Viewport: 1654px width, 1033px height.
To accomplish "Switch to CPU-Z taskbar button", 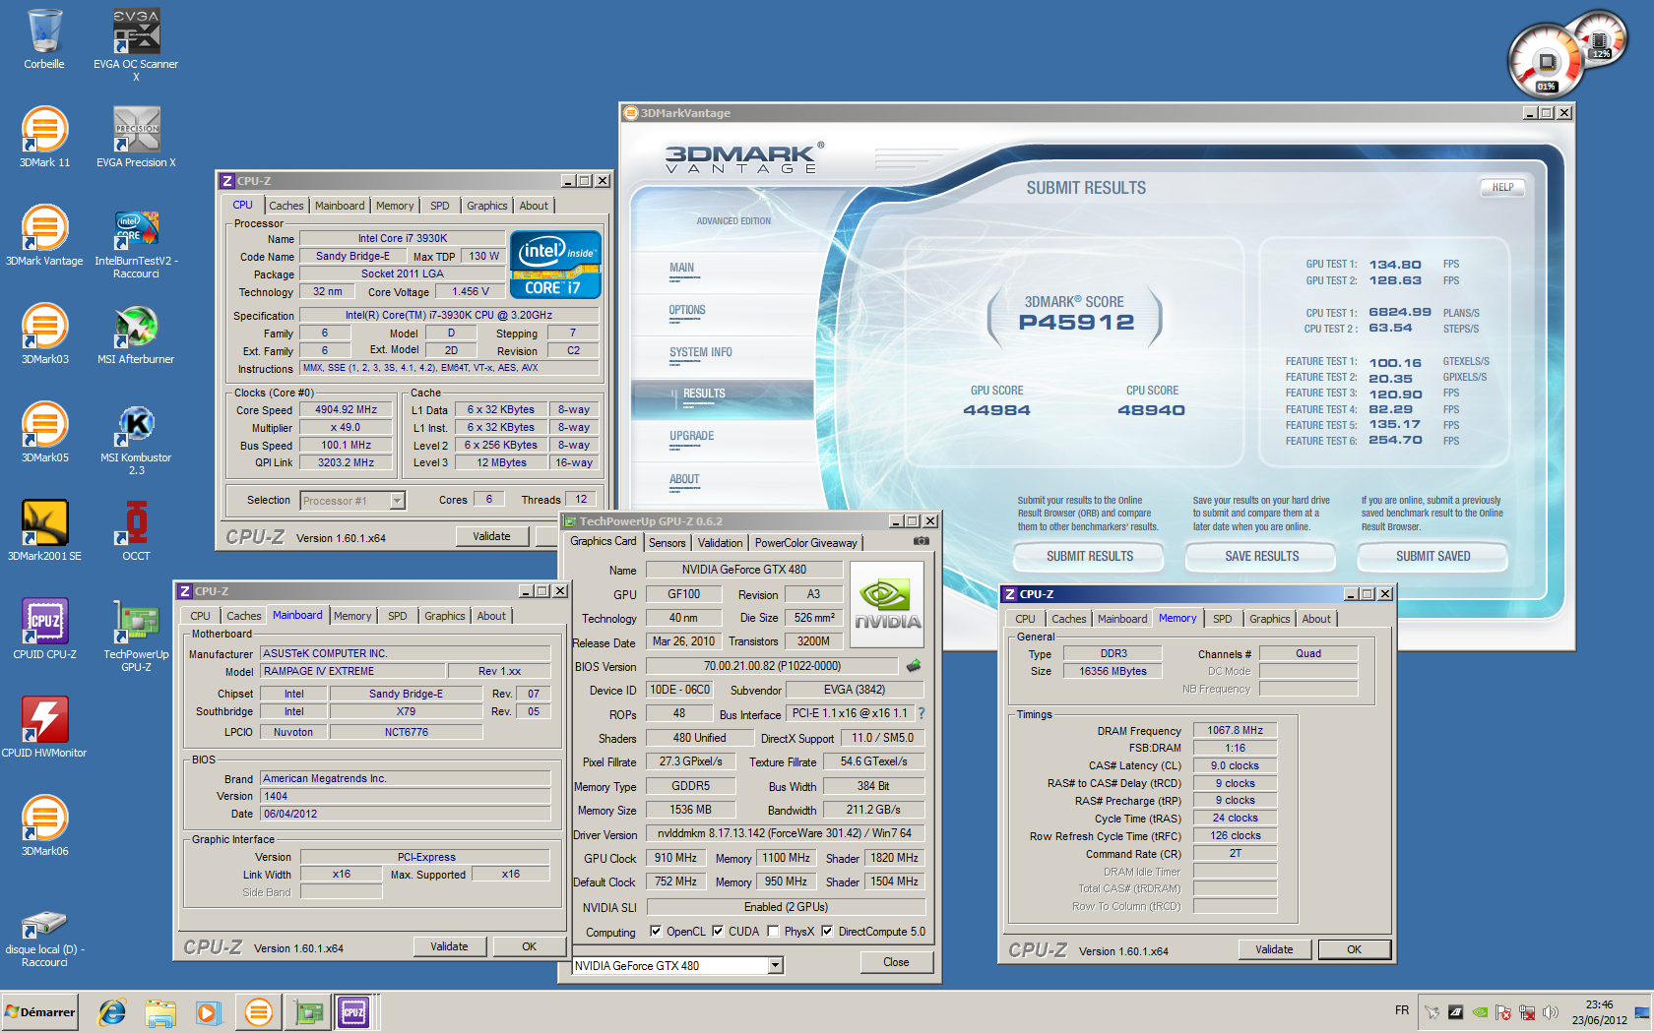I will 353,1011.
